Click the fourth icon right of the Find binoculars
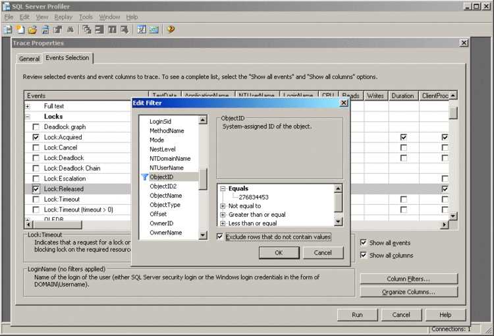The image size is (494, 336). point(124,30)
